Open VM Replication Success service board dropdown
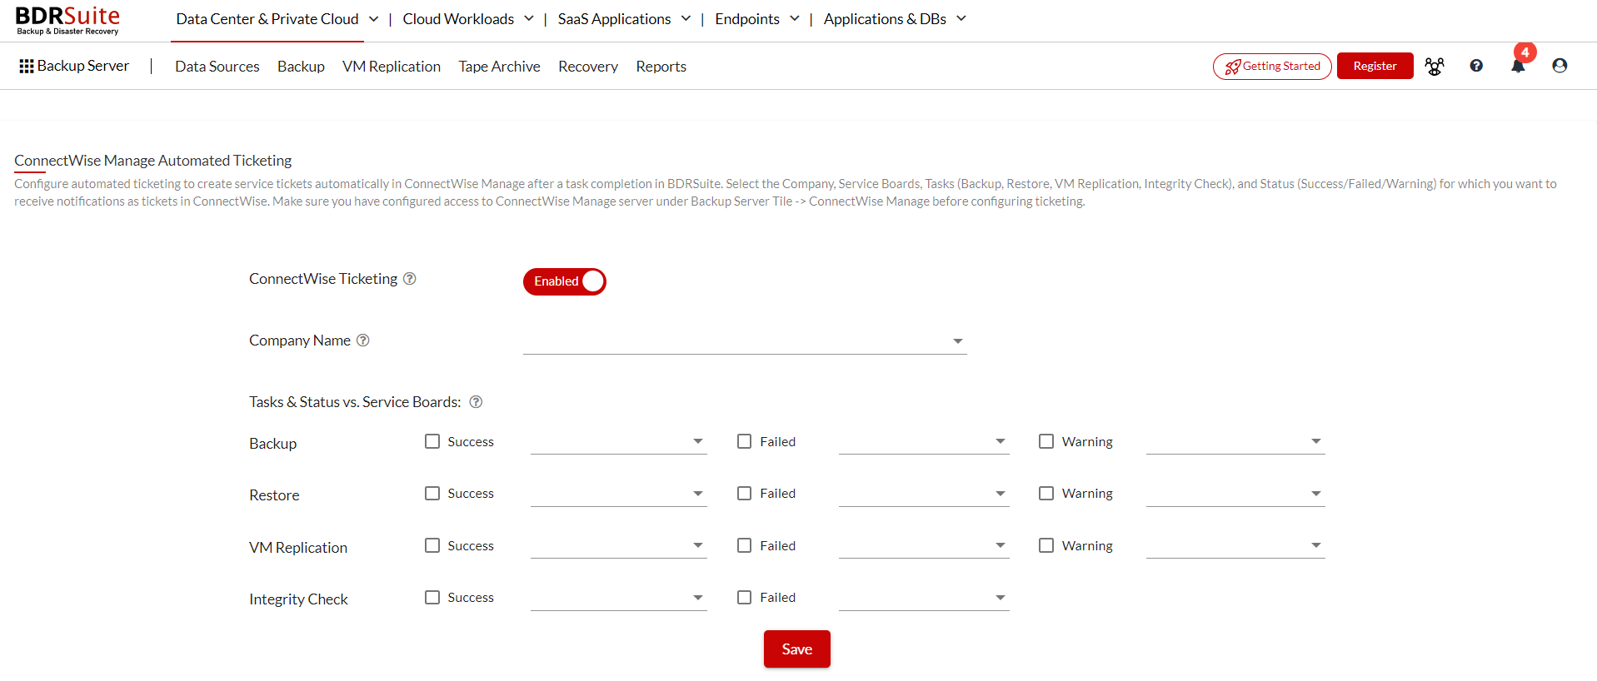This screenshot has width=1597, height=681. [619, 546]
